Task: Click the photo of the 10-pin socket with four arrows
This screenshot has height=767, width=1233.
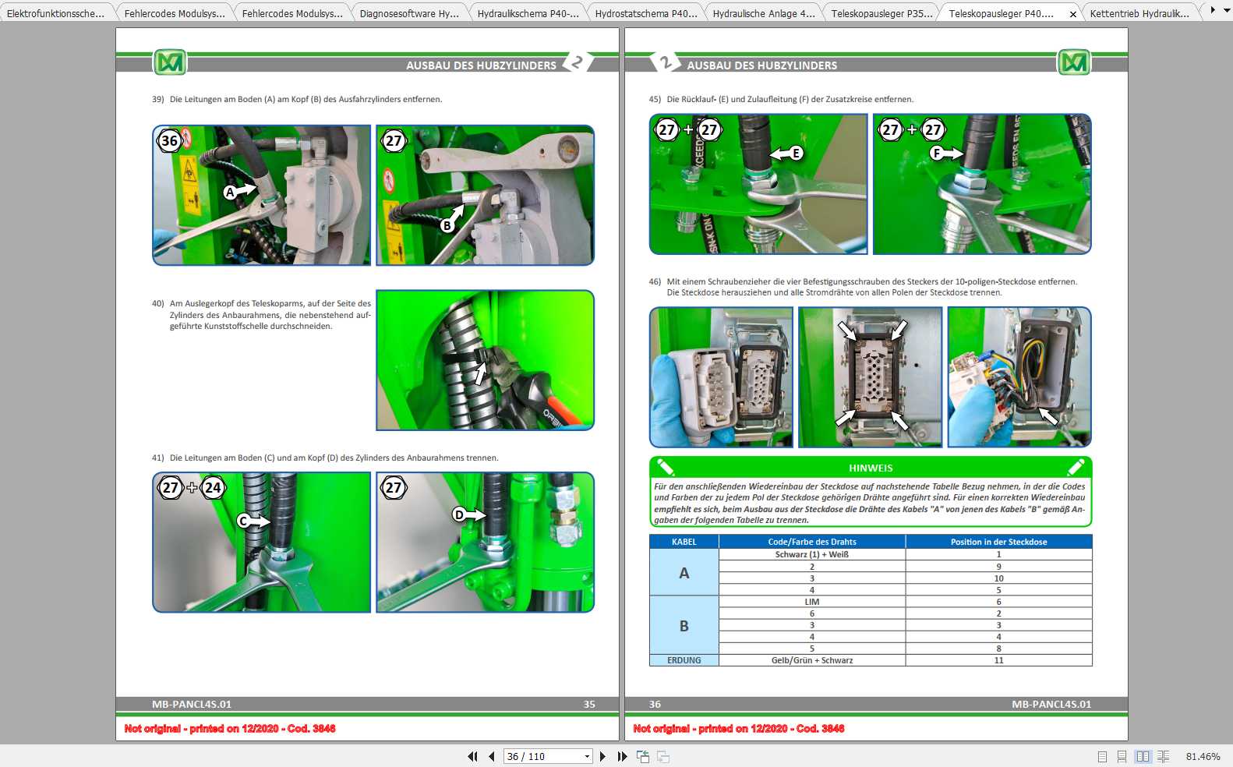Action: 871,377
